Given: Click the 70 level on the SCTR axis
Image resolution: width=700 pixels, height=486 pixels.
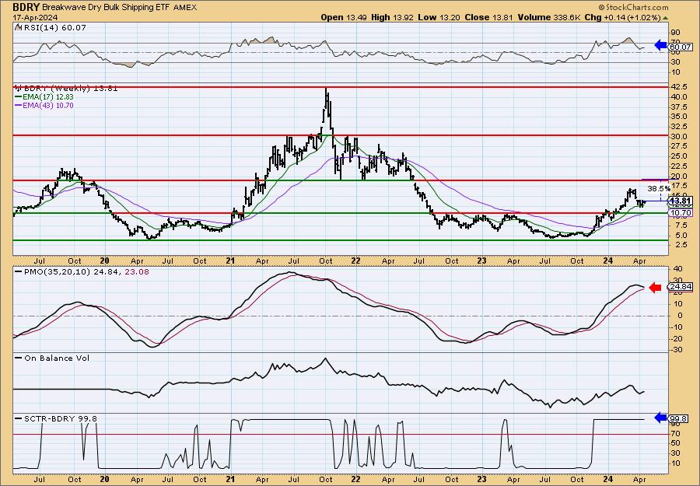Looking at the screenshot, I should pos(675,434).
